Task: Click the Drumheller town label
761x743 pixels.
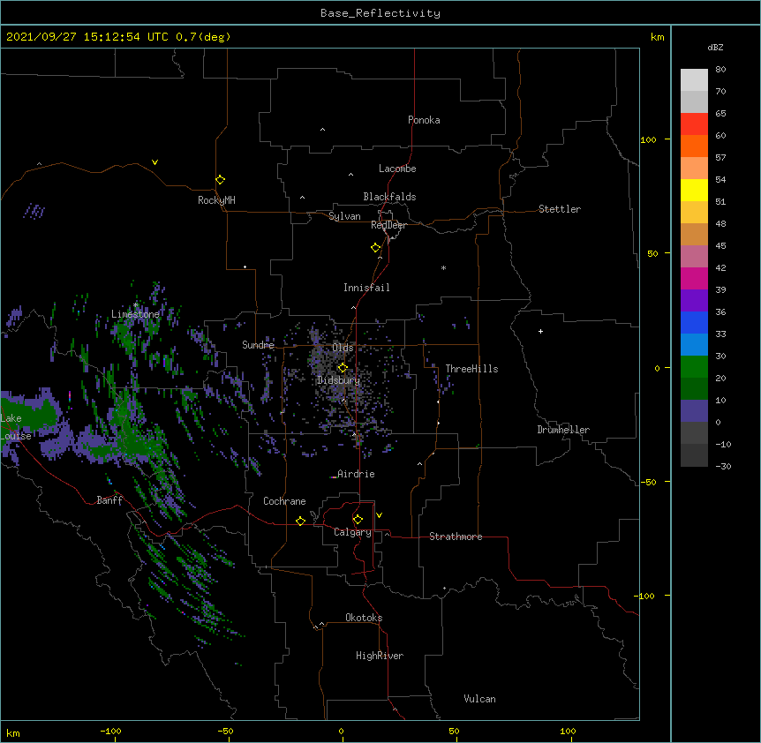Action: pyautogui.click(x=563, y=430)
